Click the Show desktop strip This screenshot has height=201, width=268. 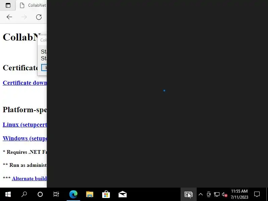point(267,194)
